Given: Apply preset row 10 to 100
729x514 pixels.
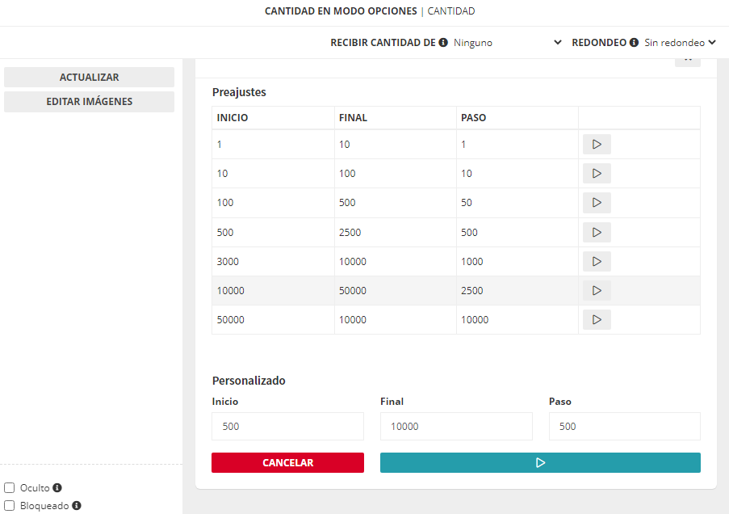Looking at the screenshot, I should 597,174.
